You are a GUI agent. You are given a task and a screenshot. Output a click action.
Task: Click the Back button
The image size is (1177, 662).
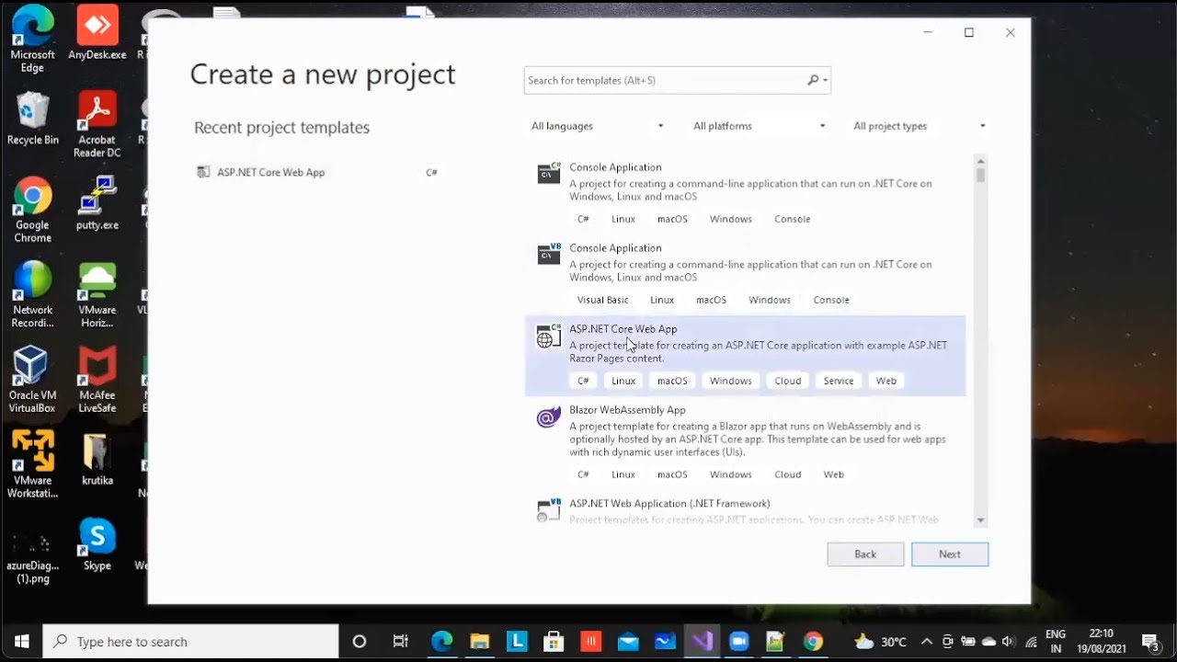(x=865, y=554)
